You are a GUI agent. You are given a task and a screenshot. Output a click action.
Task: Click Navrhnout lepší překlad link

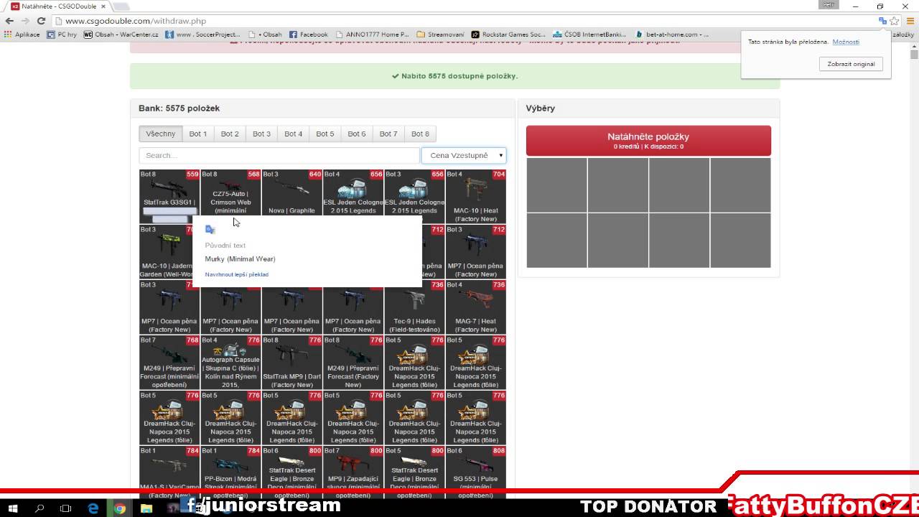pyautogui.click(x=237, y=274)
